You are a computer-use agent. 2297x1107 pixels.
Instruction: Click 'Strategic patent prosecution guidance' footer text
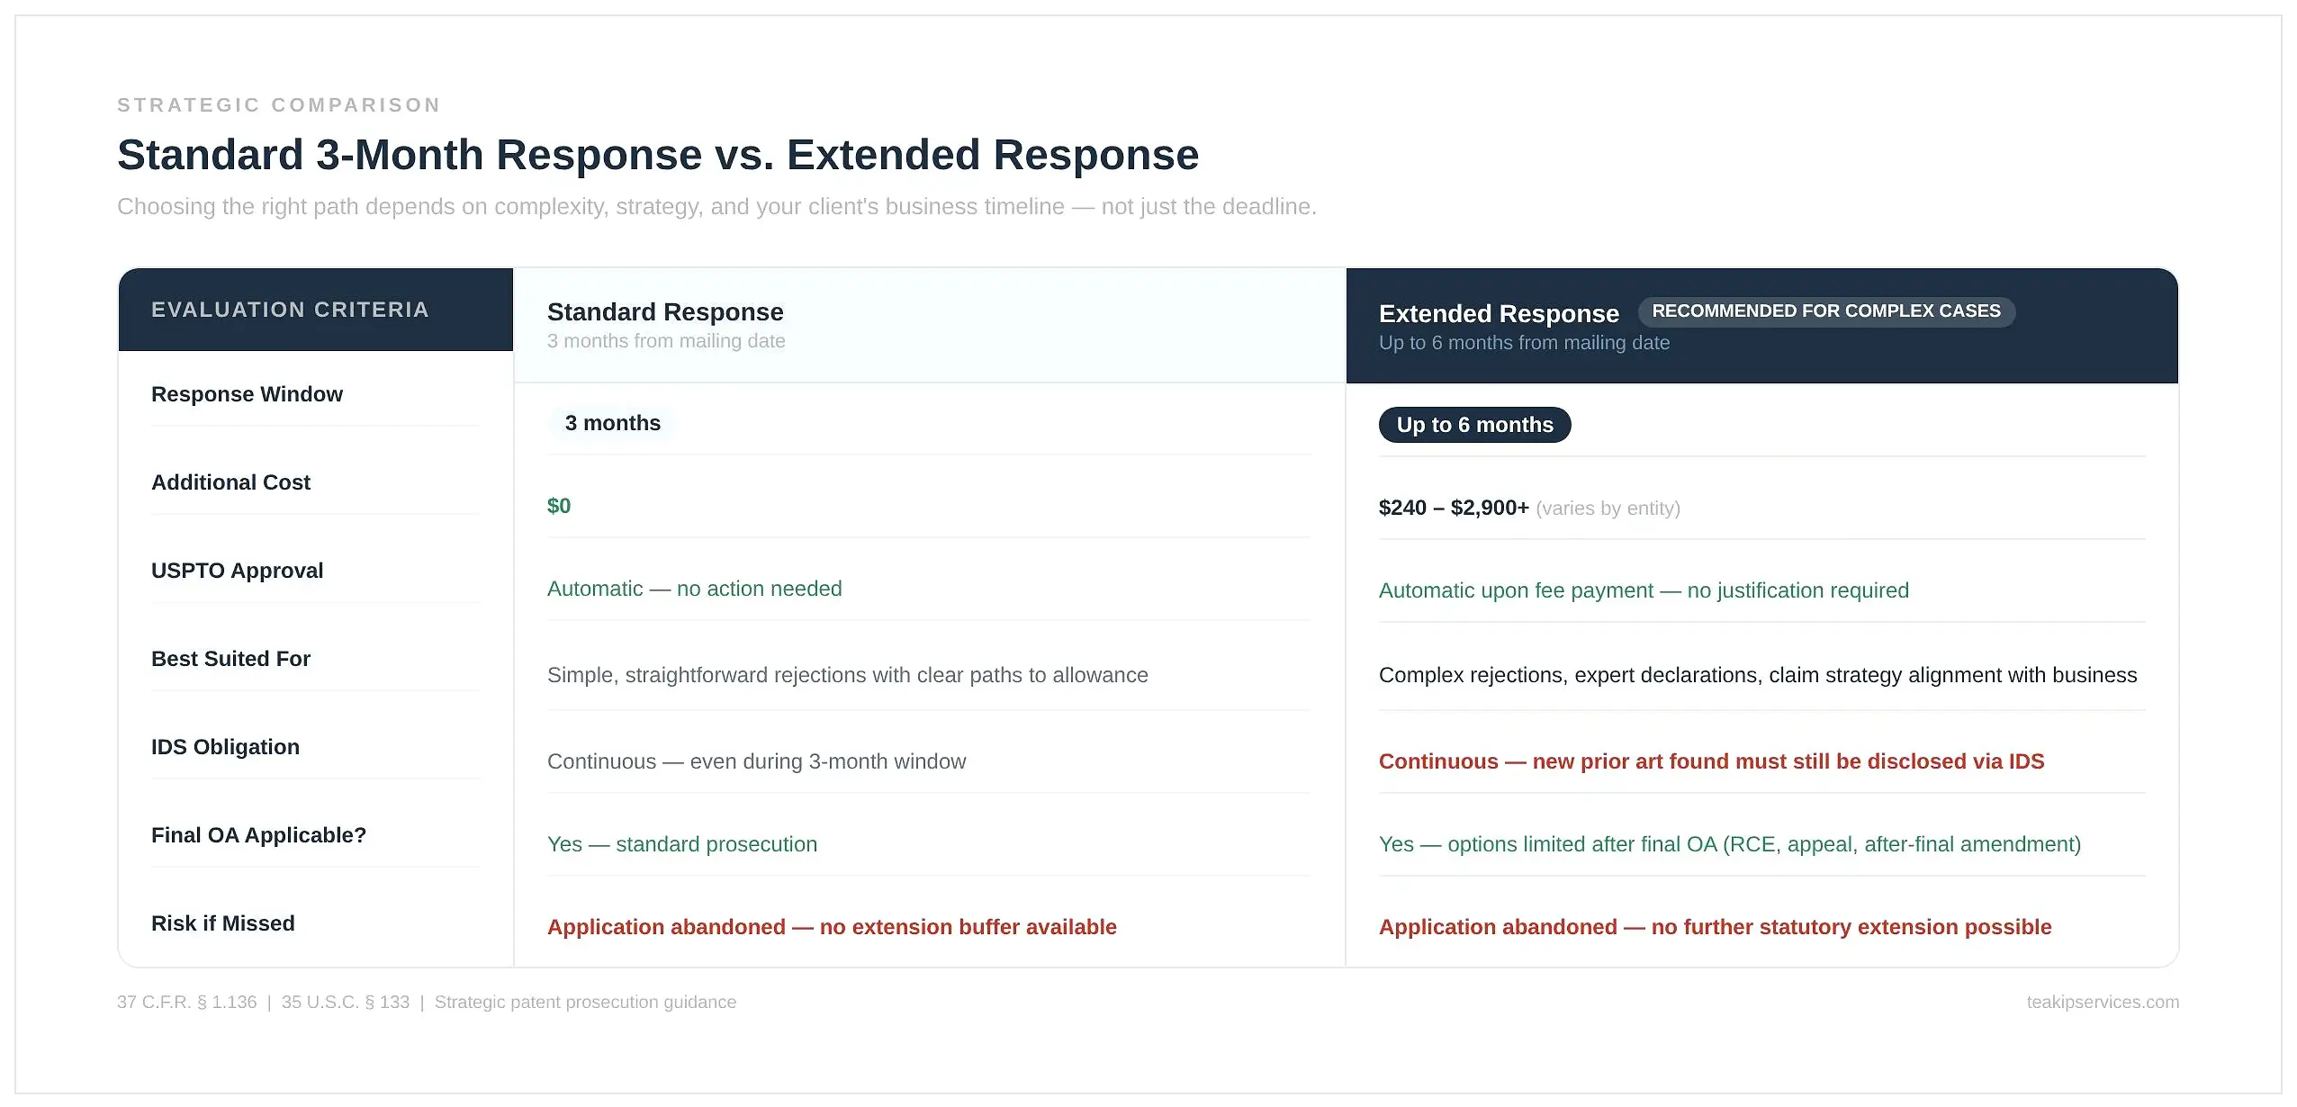click(585, 1003)
